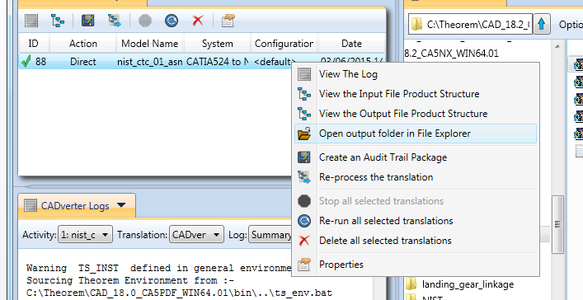Click the folder icon in the path field

pos(417,25)
